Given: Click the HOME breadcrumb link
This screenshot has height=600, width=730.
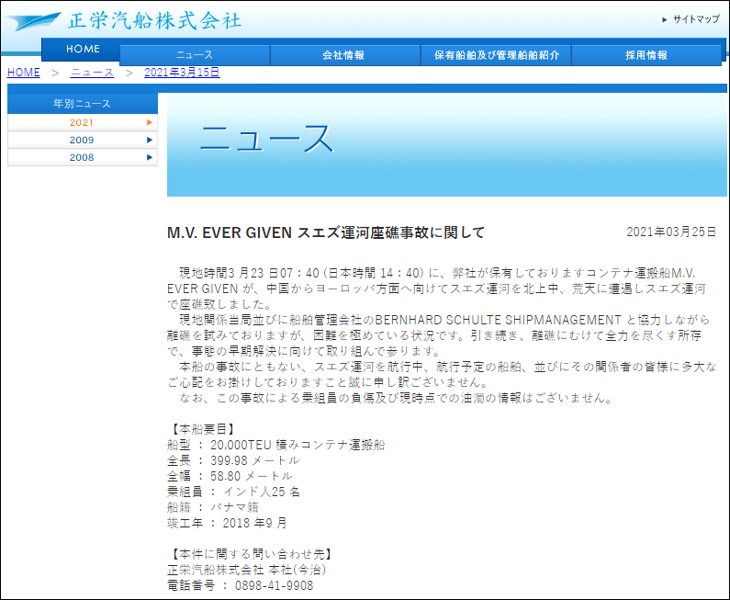Looking at the screenshot, I should pyautogui.click(x=23, y=73).
